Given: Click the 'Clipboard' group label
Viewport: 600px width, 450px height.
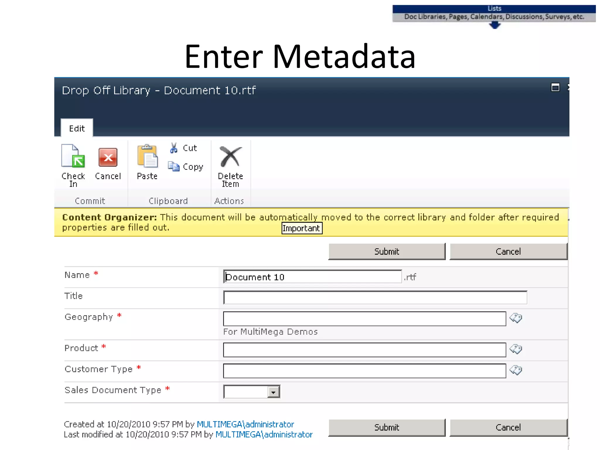Looking at the screenshot, I should click(x=168, y=201).
